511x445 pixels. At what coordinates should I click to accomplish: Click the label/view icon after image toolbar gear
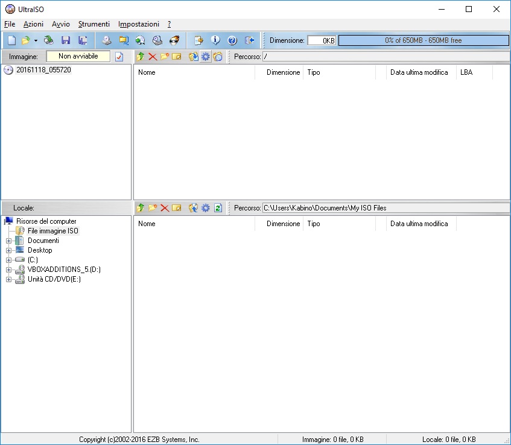click(x=218, y=57)
